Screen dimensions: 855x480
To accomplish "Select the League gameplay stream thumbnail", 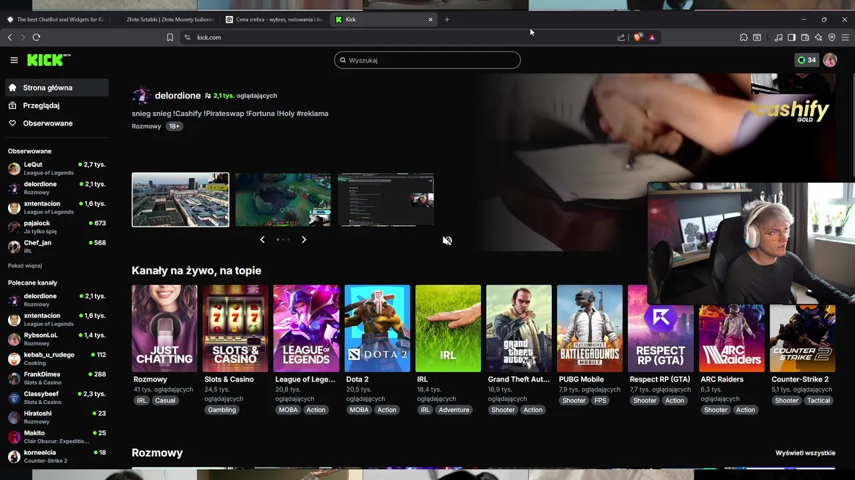I will tap(283, 200).
